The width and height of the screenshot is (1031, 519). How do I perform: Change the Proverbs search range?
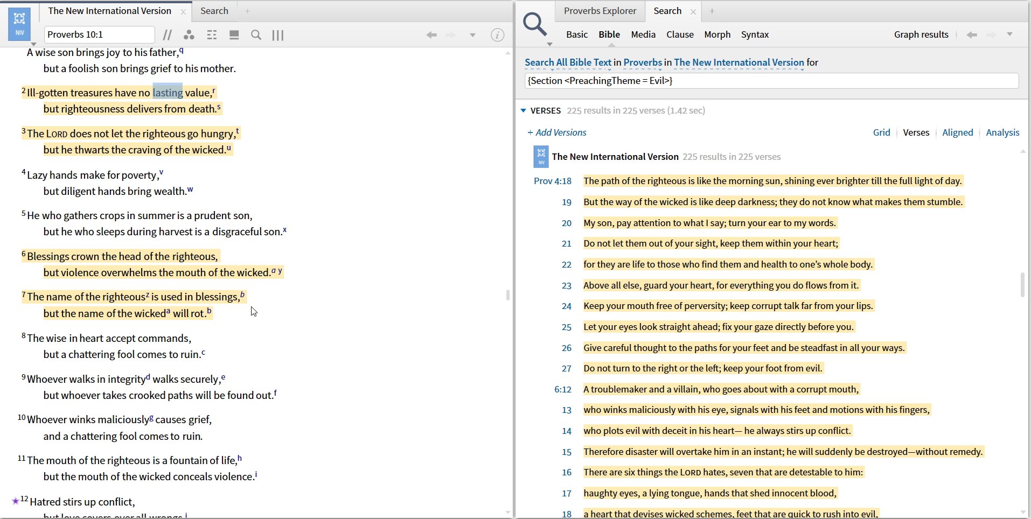(x=643, y=62)
